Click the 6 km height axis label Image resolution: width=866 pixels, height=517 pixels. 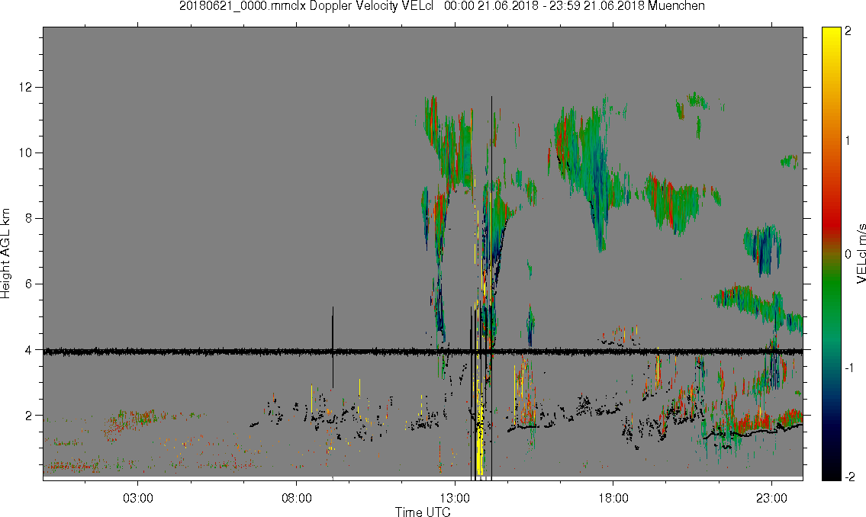click(x=29, y=284)
